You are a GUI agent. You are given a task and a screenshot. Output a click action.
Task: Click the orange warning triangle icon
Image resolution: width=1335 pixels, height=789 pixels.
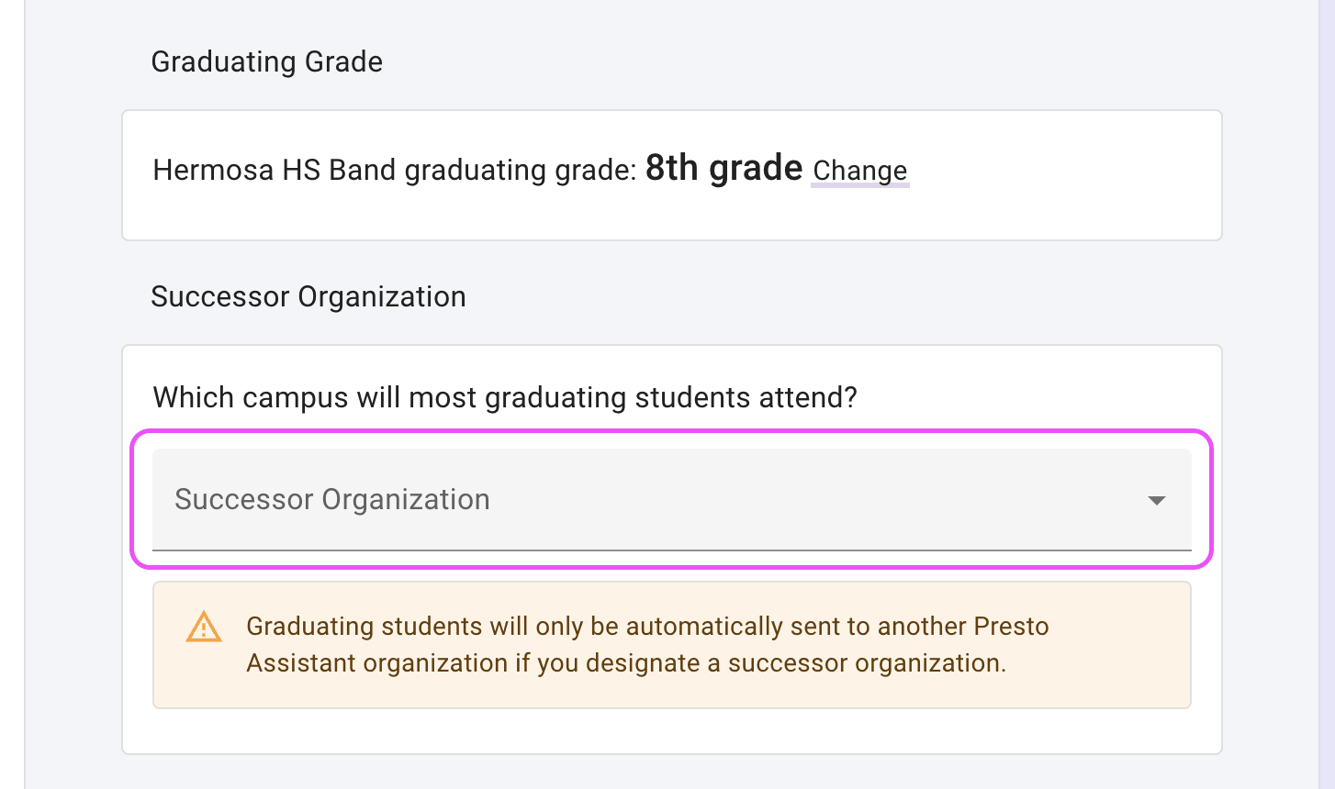(x=204, y=627)
